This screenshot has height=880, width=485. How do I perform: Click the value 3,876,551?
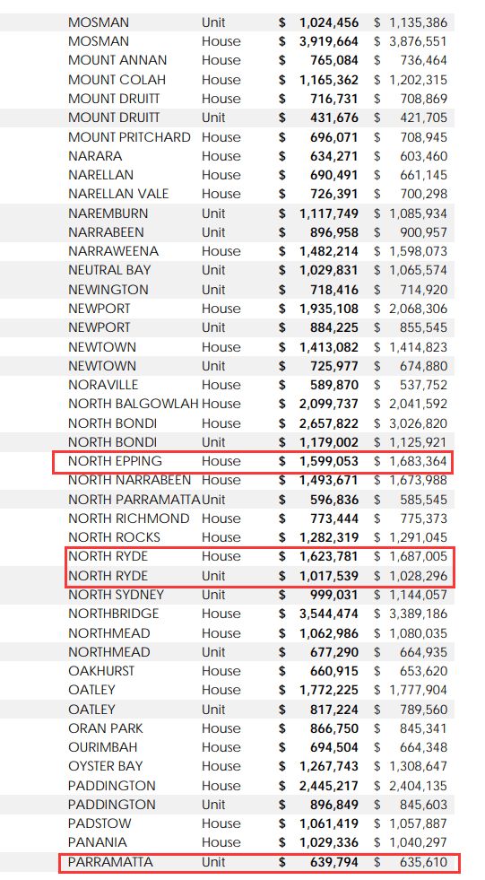419,41
